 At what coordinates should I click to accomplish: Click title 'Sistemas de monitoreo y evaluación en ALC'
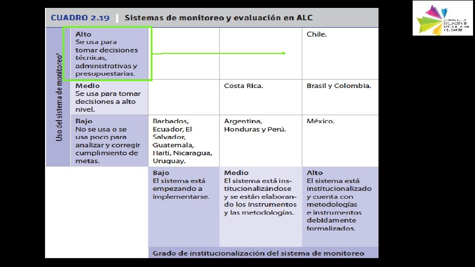pyautogui.click(x=218, y=18)
